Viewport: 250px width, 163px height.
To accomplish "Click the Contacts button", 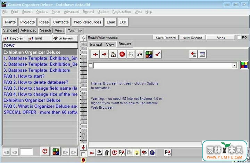I will (61, 22).
